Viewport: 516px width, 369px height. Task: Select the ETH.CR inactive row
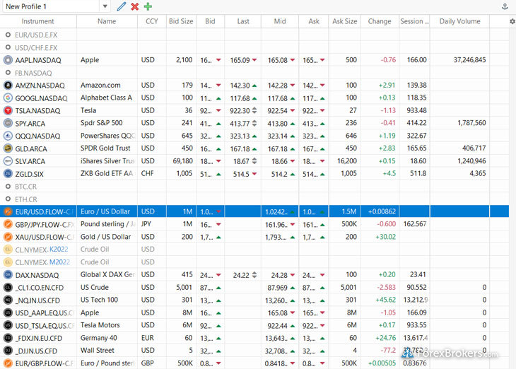(254, 199)
